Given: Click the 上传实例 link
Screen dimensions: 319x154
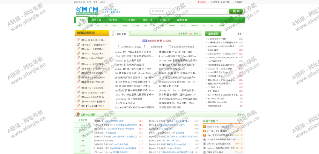Looking at the screenshot, I should tap(202, 2).
